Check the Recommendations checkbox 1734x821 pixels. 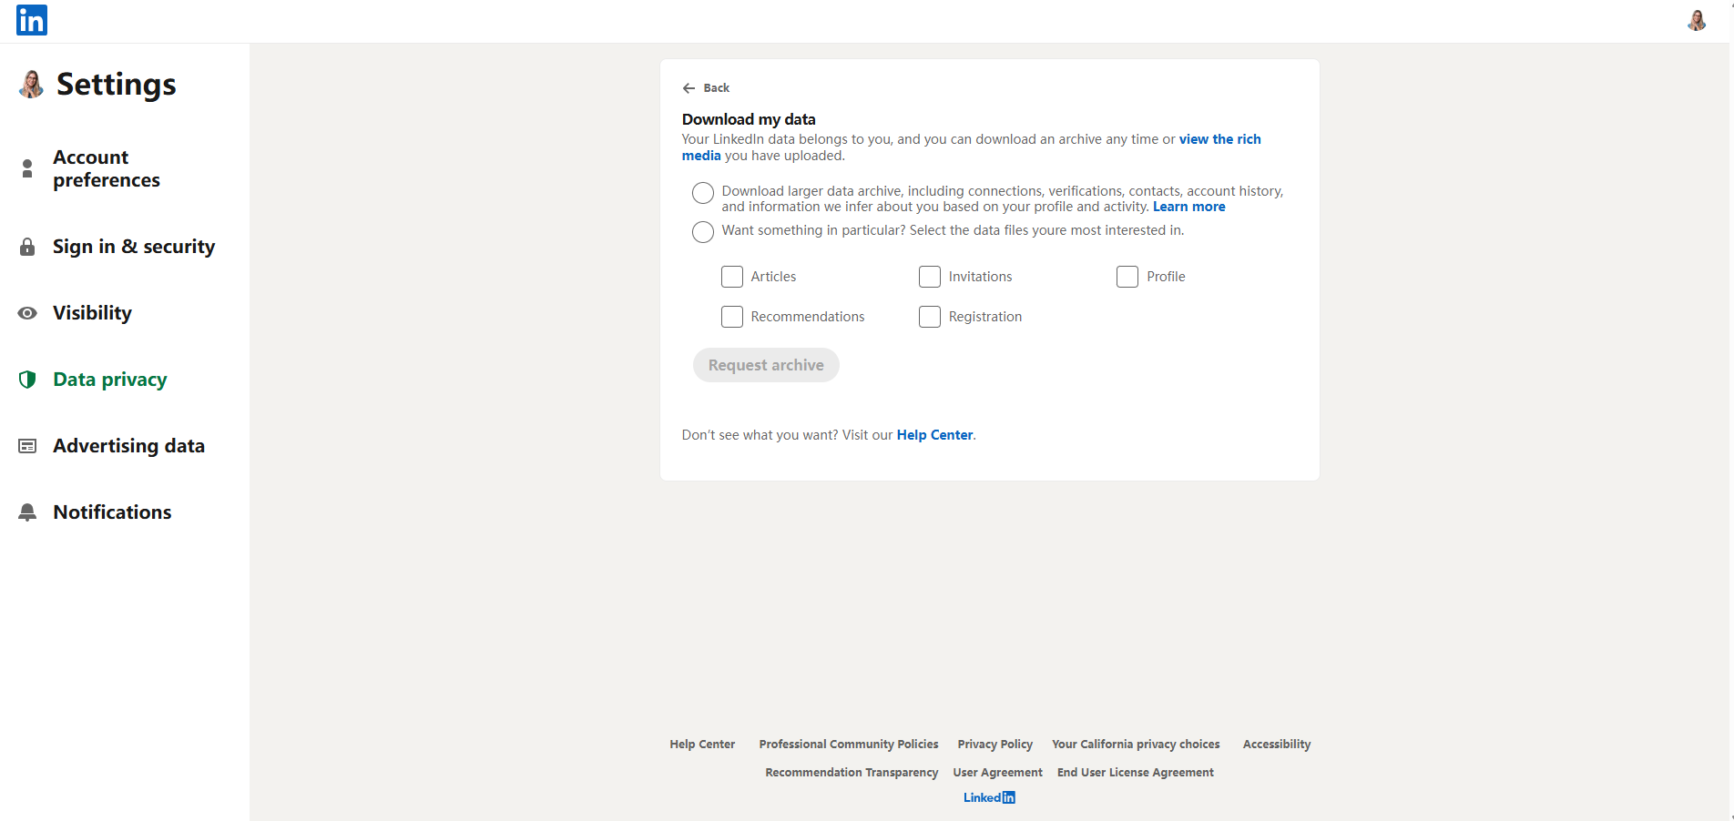click(x=732, y=317)
